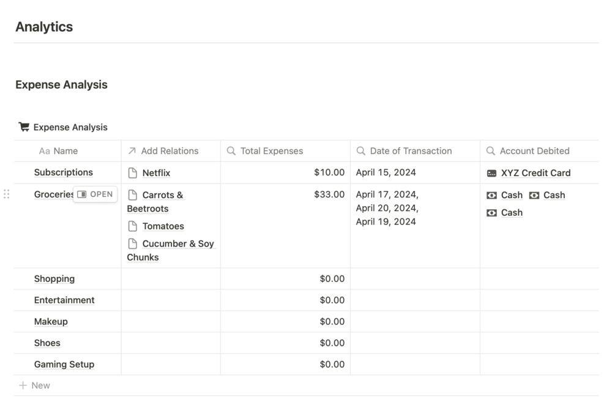Open the Gaming Setup entry
The height and width of the screenshot is (397, 615).
point(64,365)
